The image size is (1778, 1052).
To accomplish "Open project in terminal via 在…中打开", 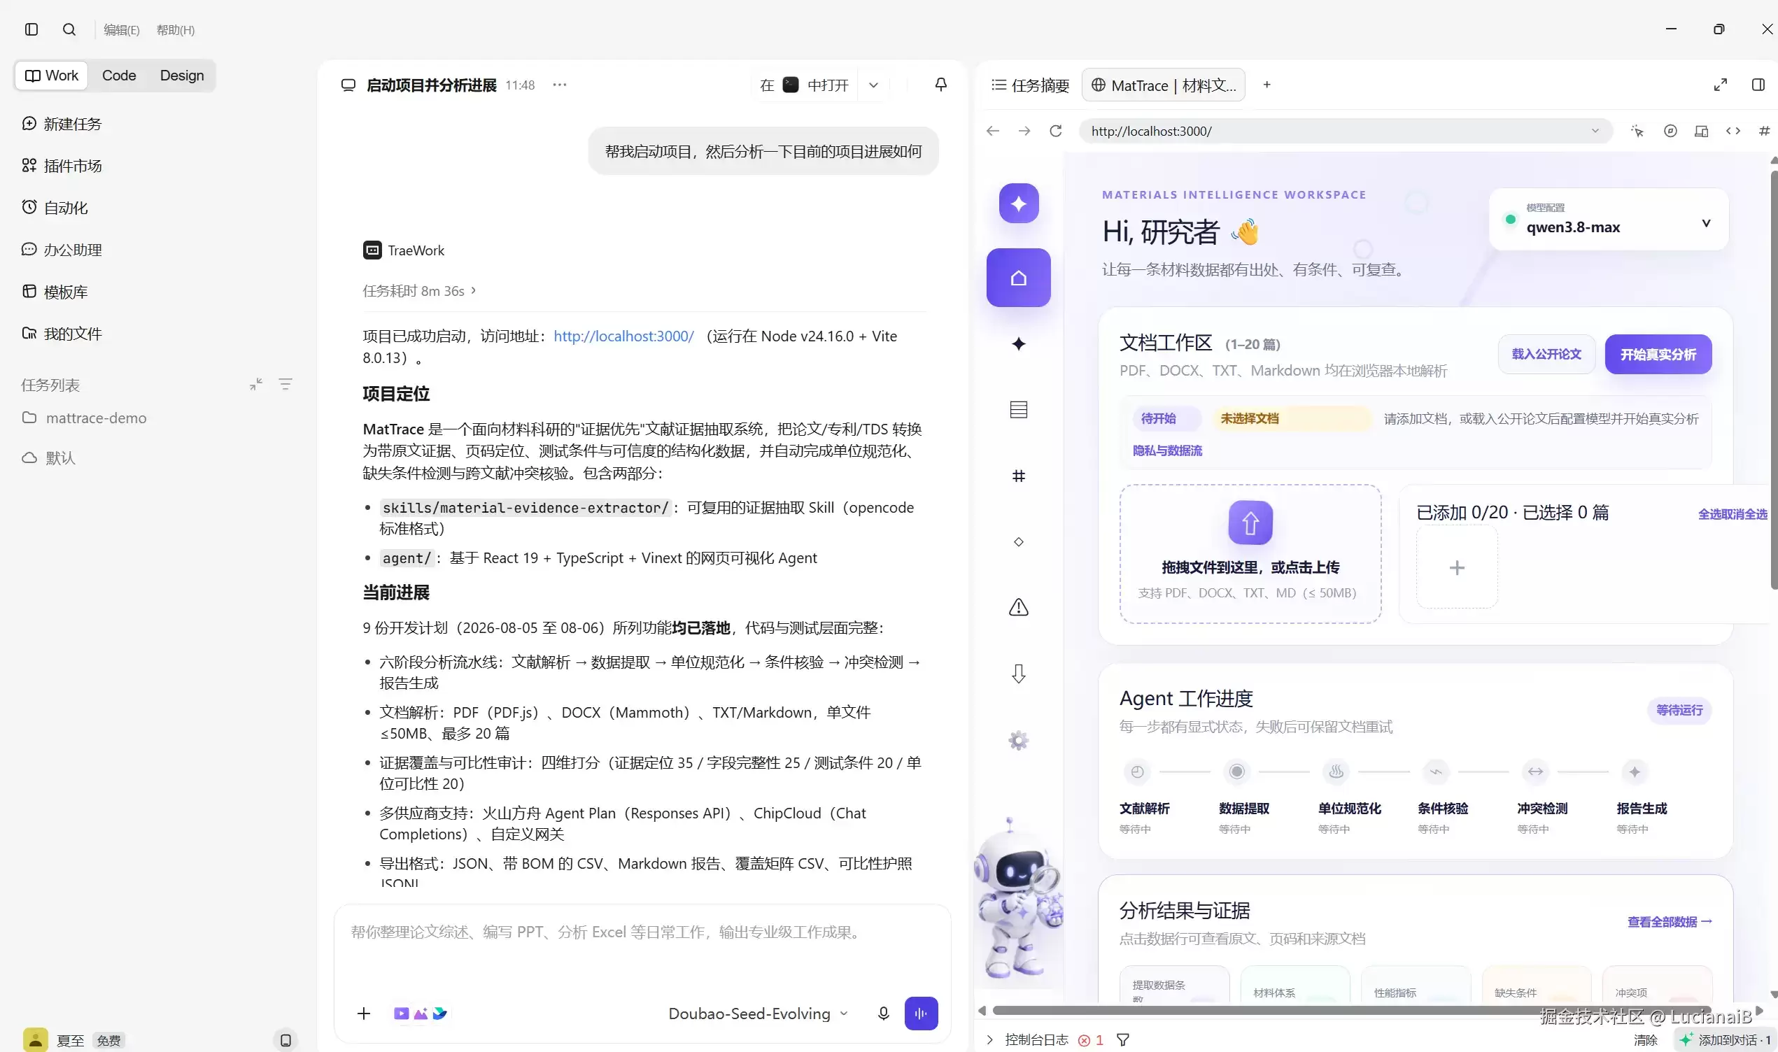I will coord(804,85).
